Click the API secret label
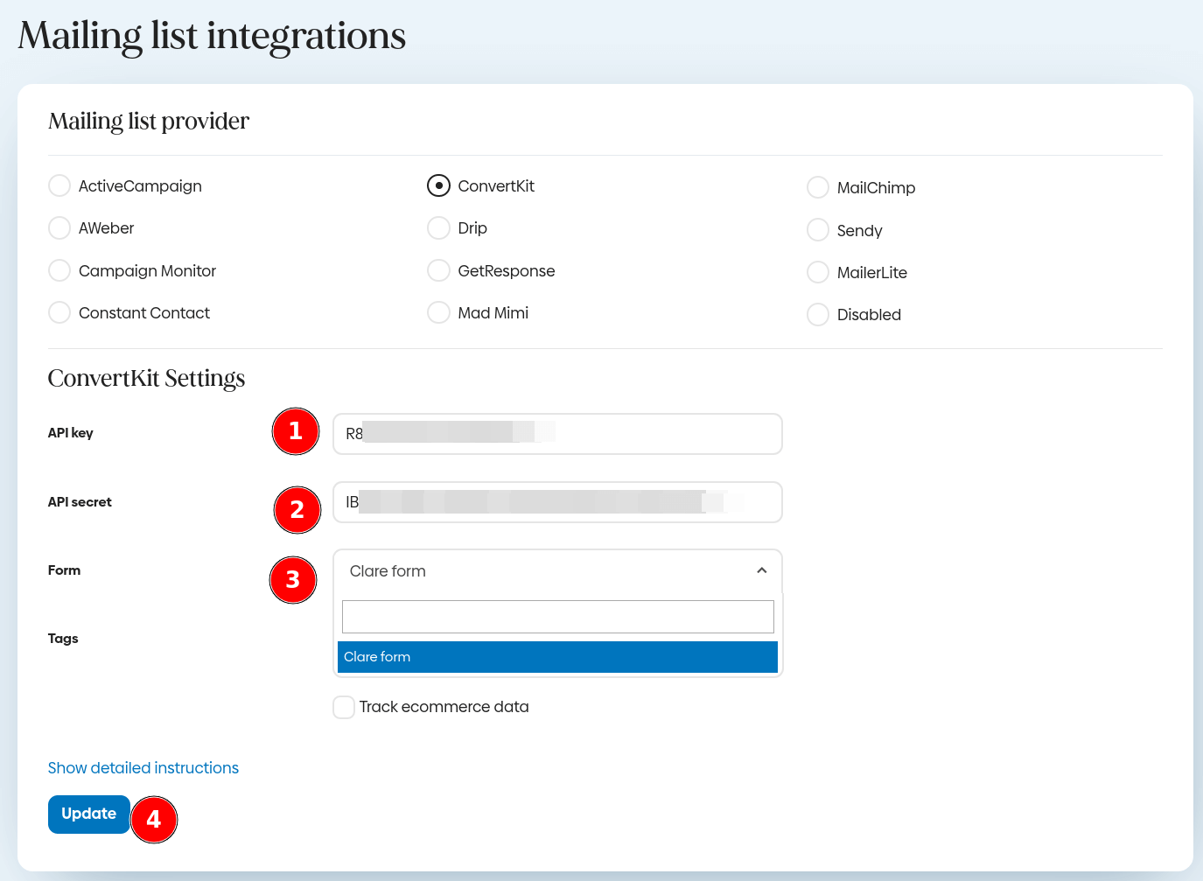Image resolution: width=1203 pixels, height=881 pixels. (80, 502)
